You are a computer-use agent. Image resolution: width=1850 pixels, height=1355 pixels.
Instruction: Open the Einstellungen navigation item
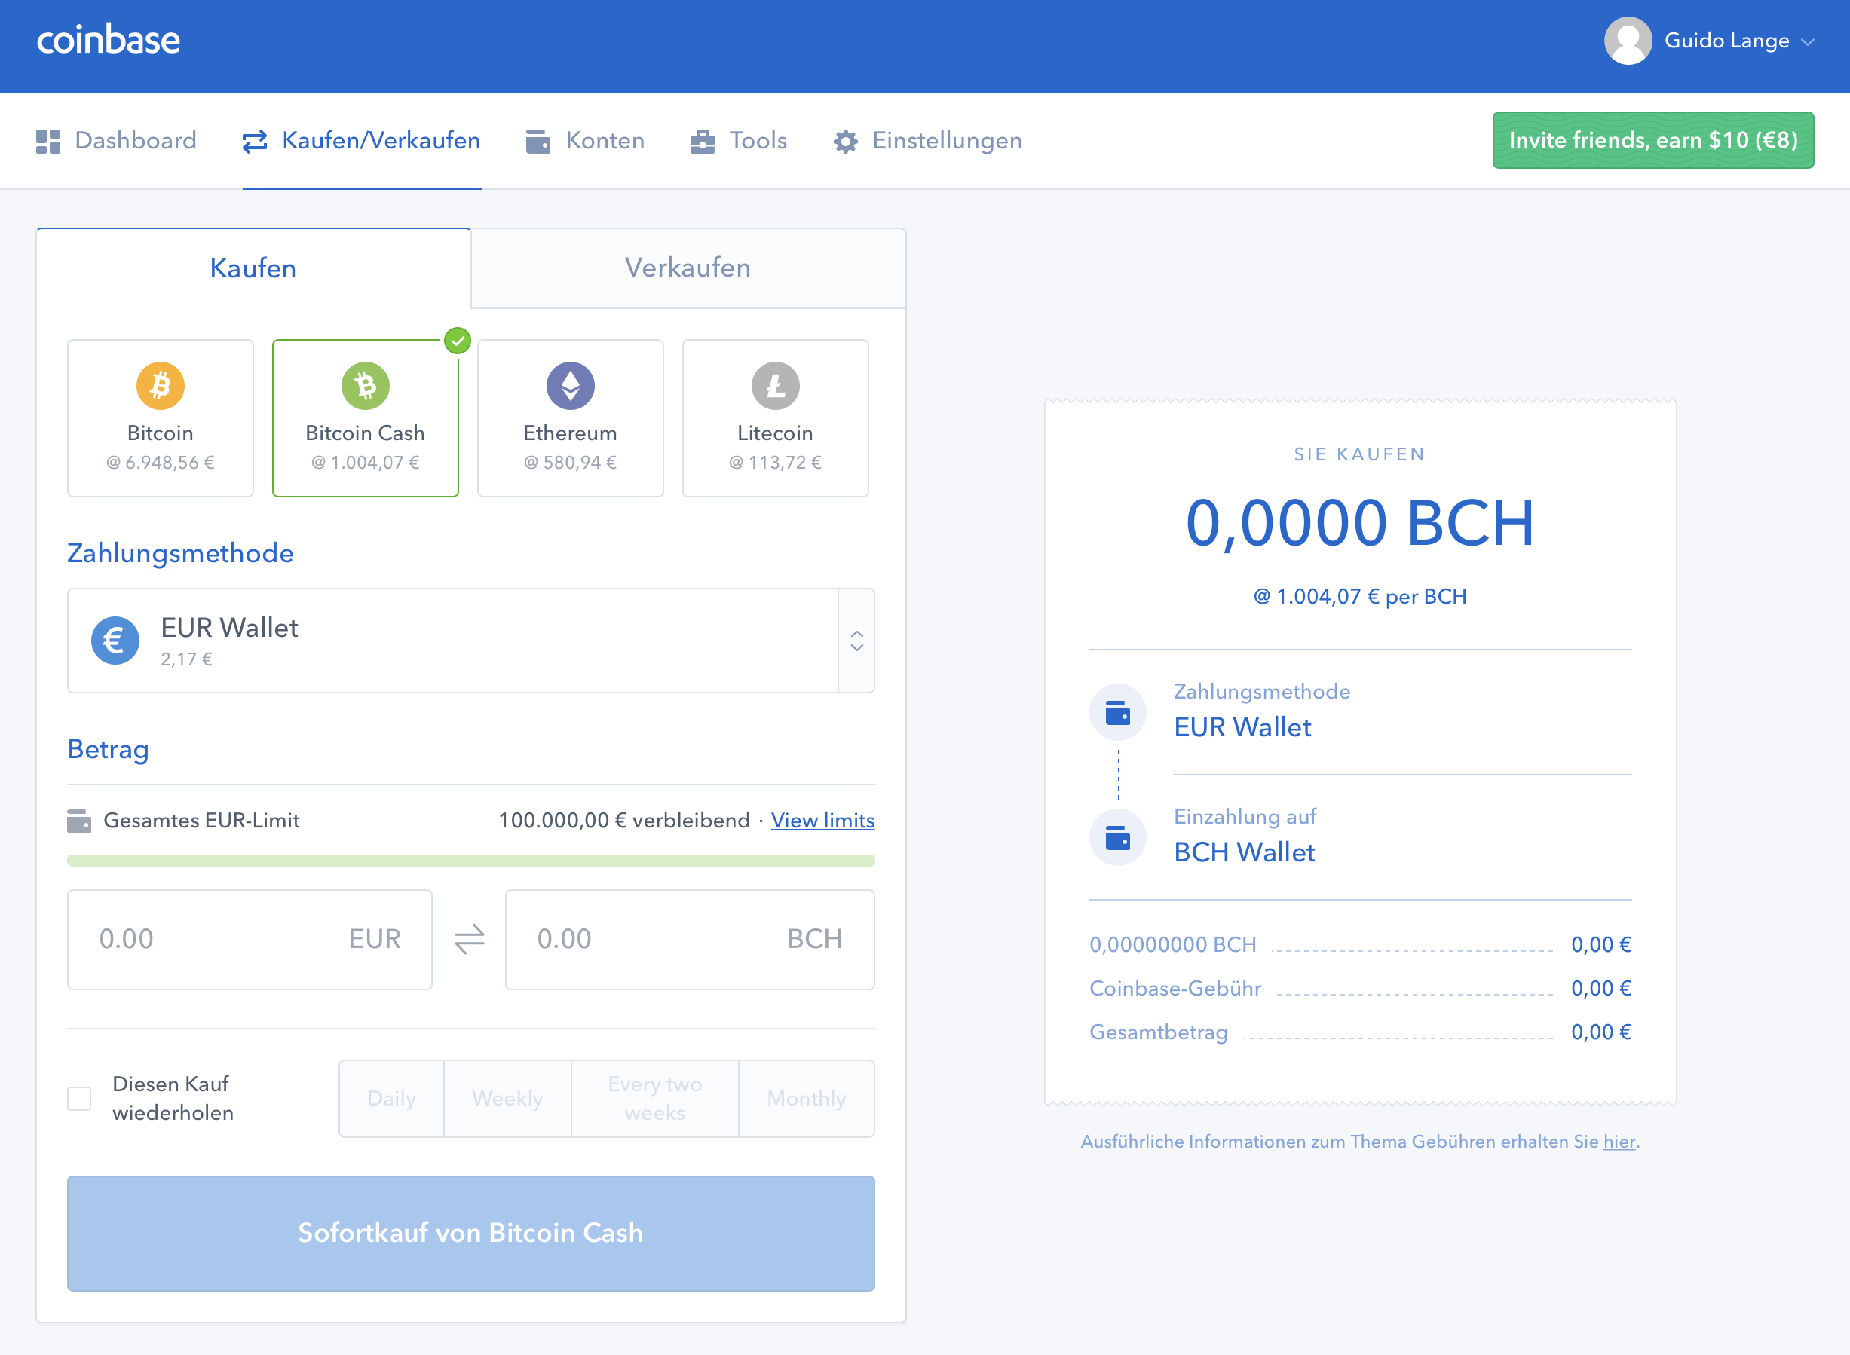928,141
